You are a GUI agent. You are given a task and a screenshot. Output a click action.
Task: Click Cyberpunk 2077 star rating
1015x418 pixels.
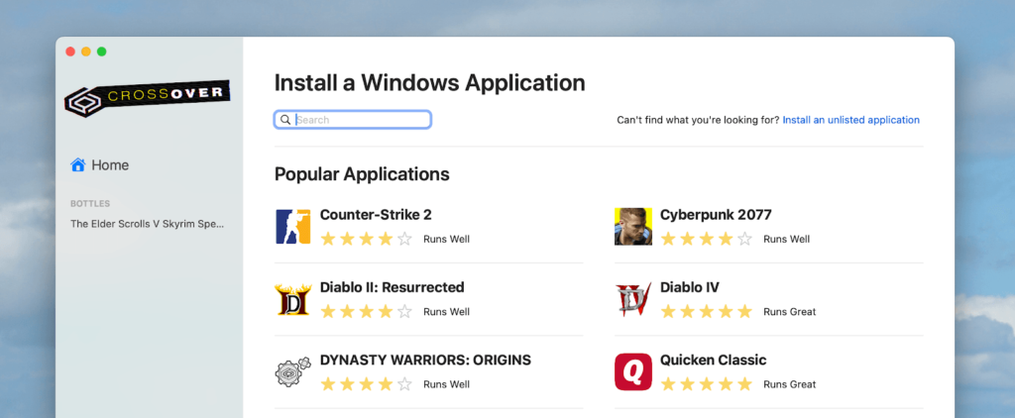[x=706, y=239]
